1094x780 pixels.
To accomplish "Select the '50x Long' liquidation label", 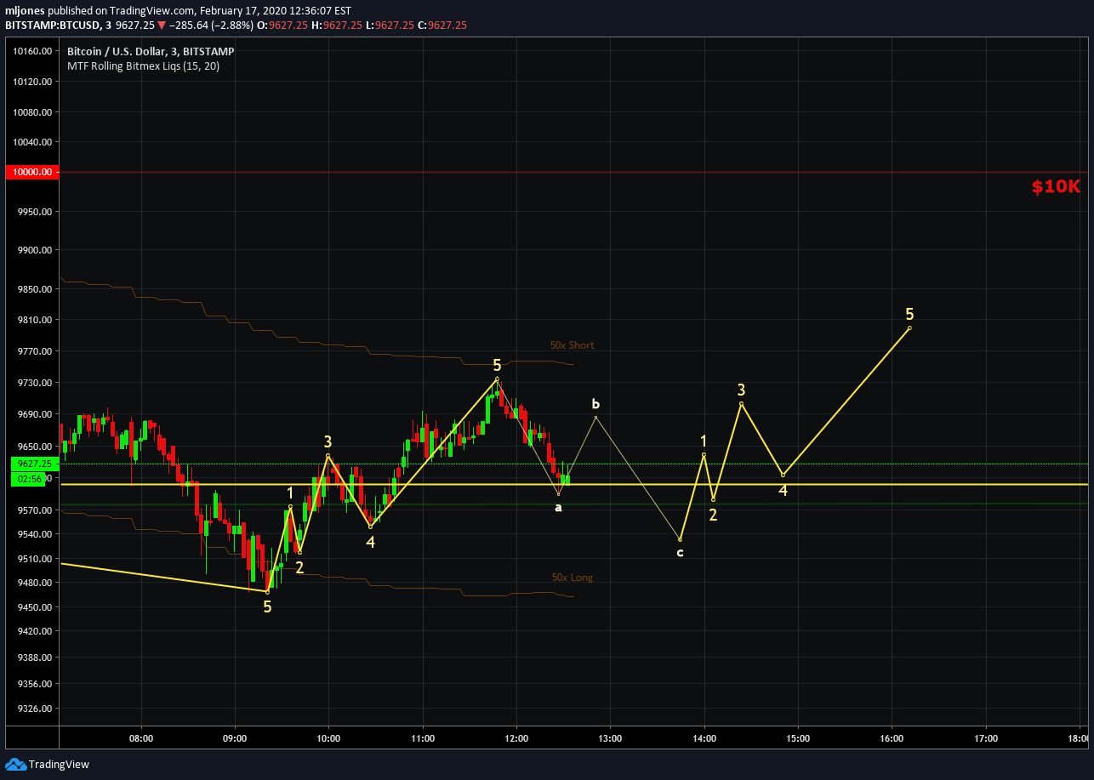I will pos(573,578).
